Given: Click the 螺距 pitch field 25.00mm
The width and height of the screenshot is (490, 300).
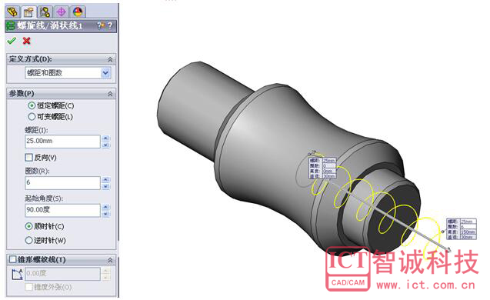Looking at the screenshot, I should [x=62, y=142].
